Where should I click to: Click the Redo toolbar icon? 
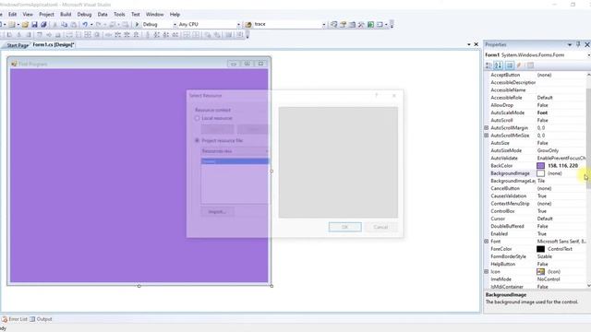click(x=99, y=25)
